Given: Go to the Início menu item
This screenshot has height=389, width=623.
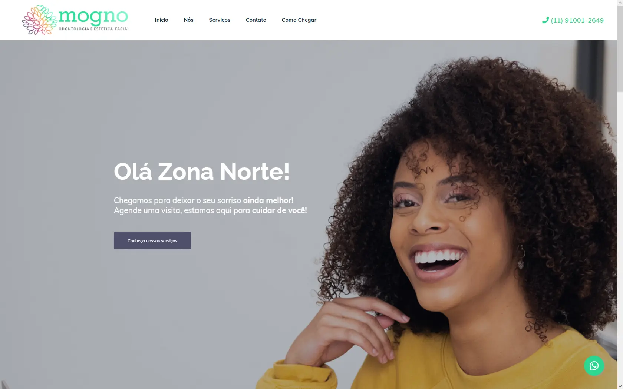Looking at the screenshot, I should coord(161,20).
